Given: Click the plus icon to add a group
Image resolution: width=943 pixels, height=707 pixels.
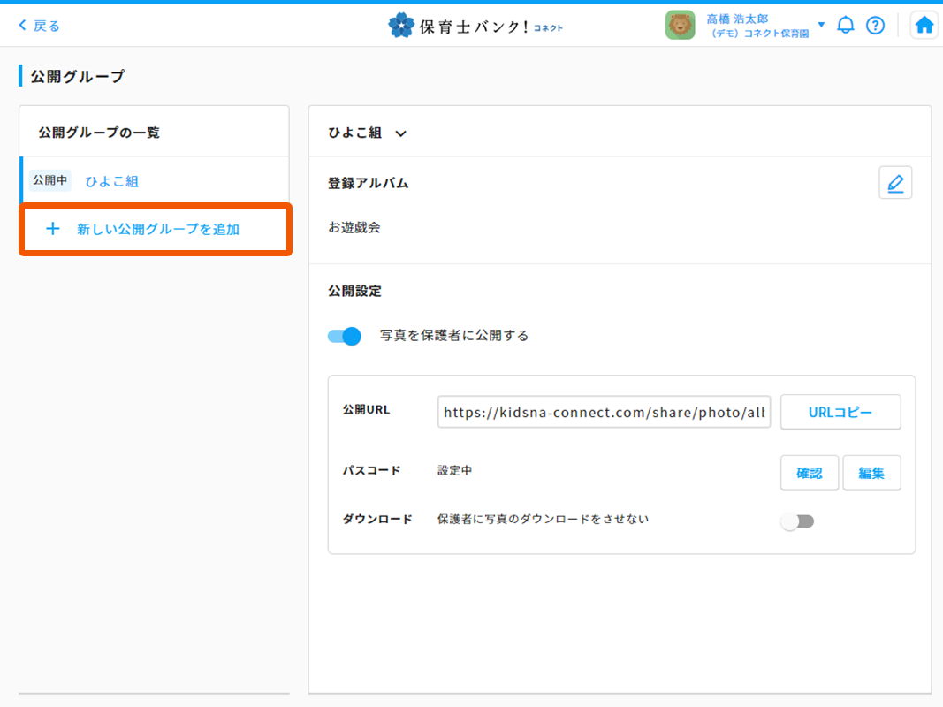Looking at the screenshot, I should point(53,228).
